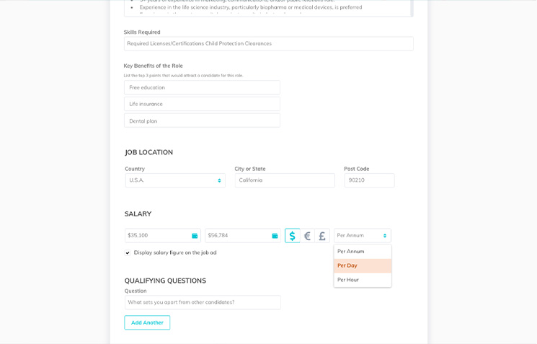Edit the maximum salary field $56,784

coord(243,236)
